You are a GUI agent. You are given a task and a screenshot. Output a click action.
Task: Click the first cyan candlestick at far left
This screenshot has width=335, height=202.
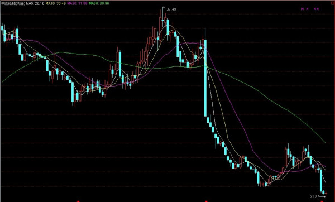pos(2,28)
